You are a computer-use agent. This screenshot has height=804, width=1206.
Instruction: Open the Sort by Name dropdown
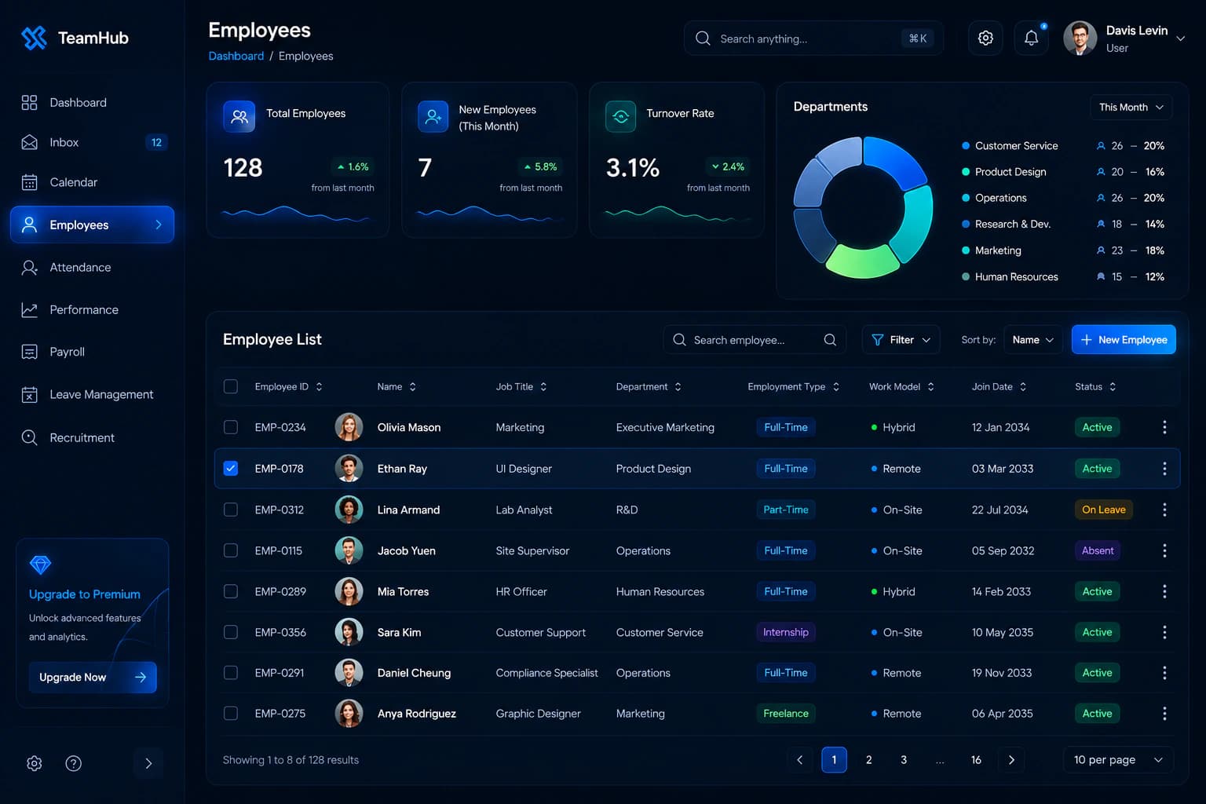[x=1032, y=340]
